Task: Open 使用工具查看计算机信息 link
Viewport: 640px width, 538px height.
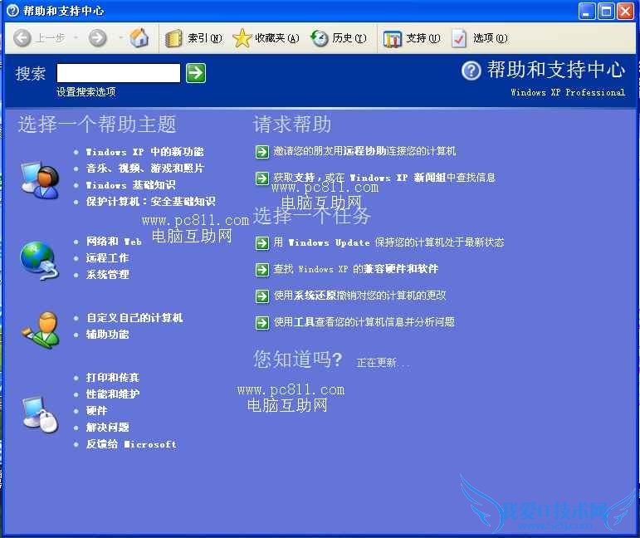Action: pyautogui.click(x=364, y=321)
